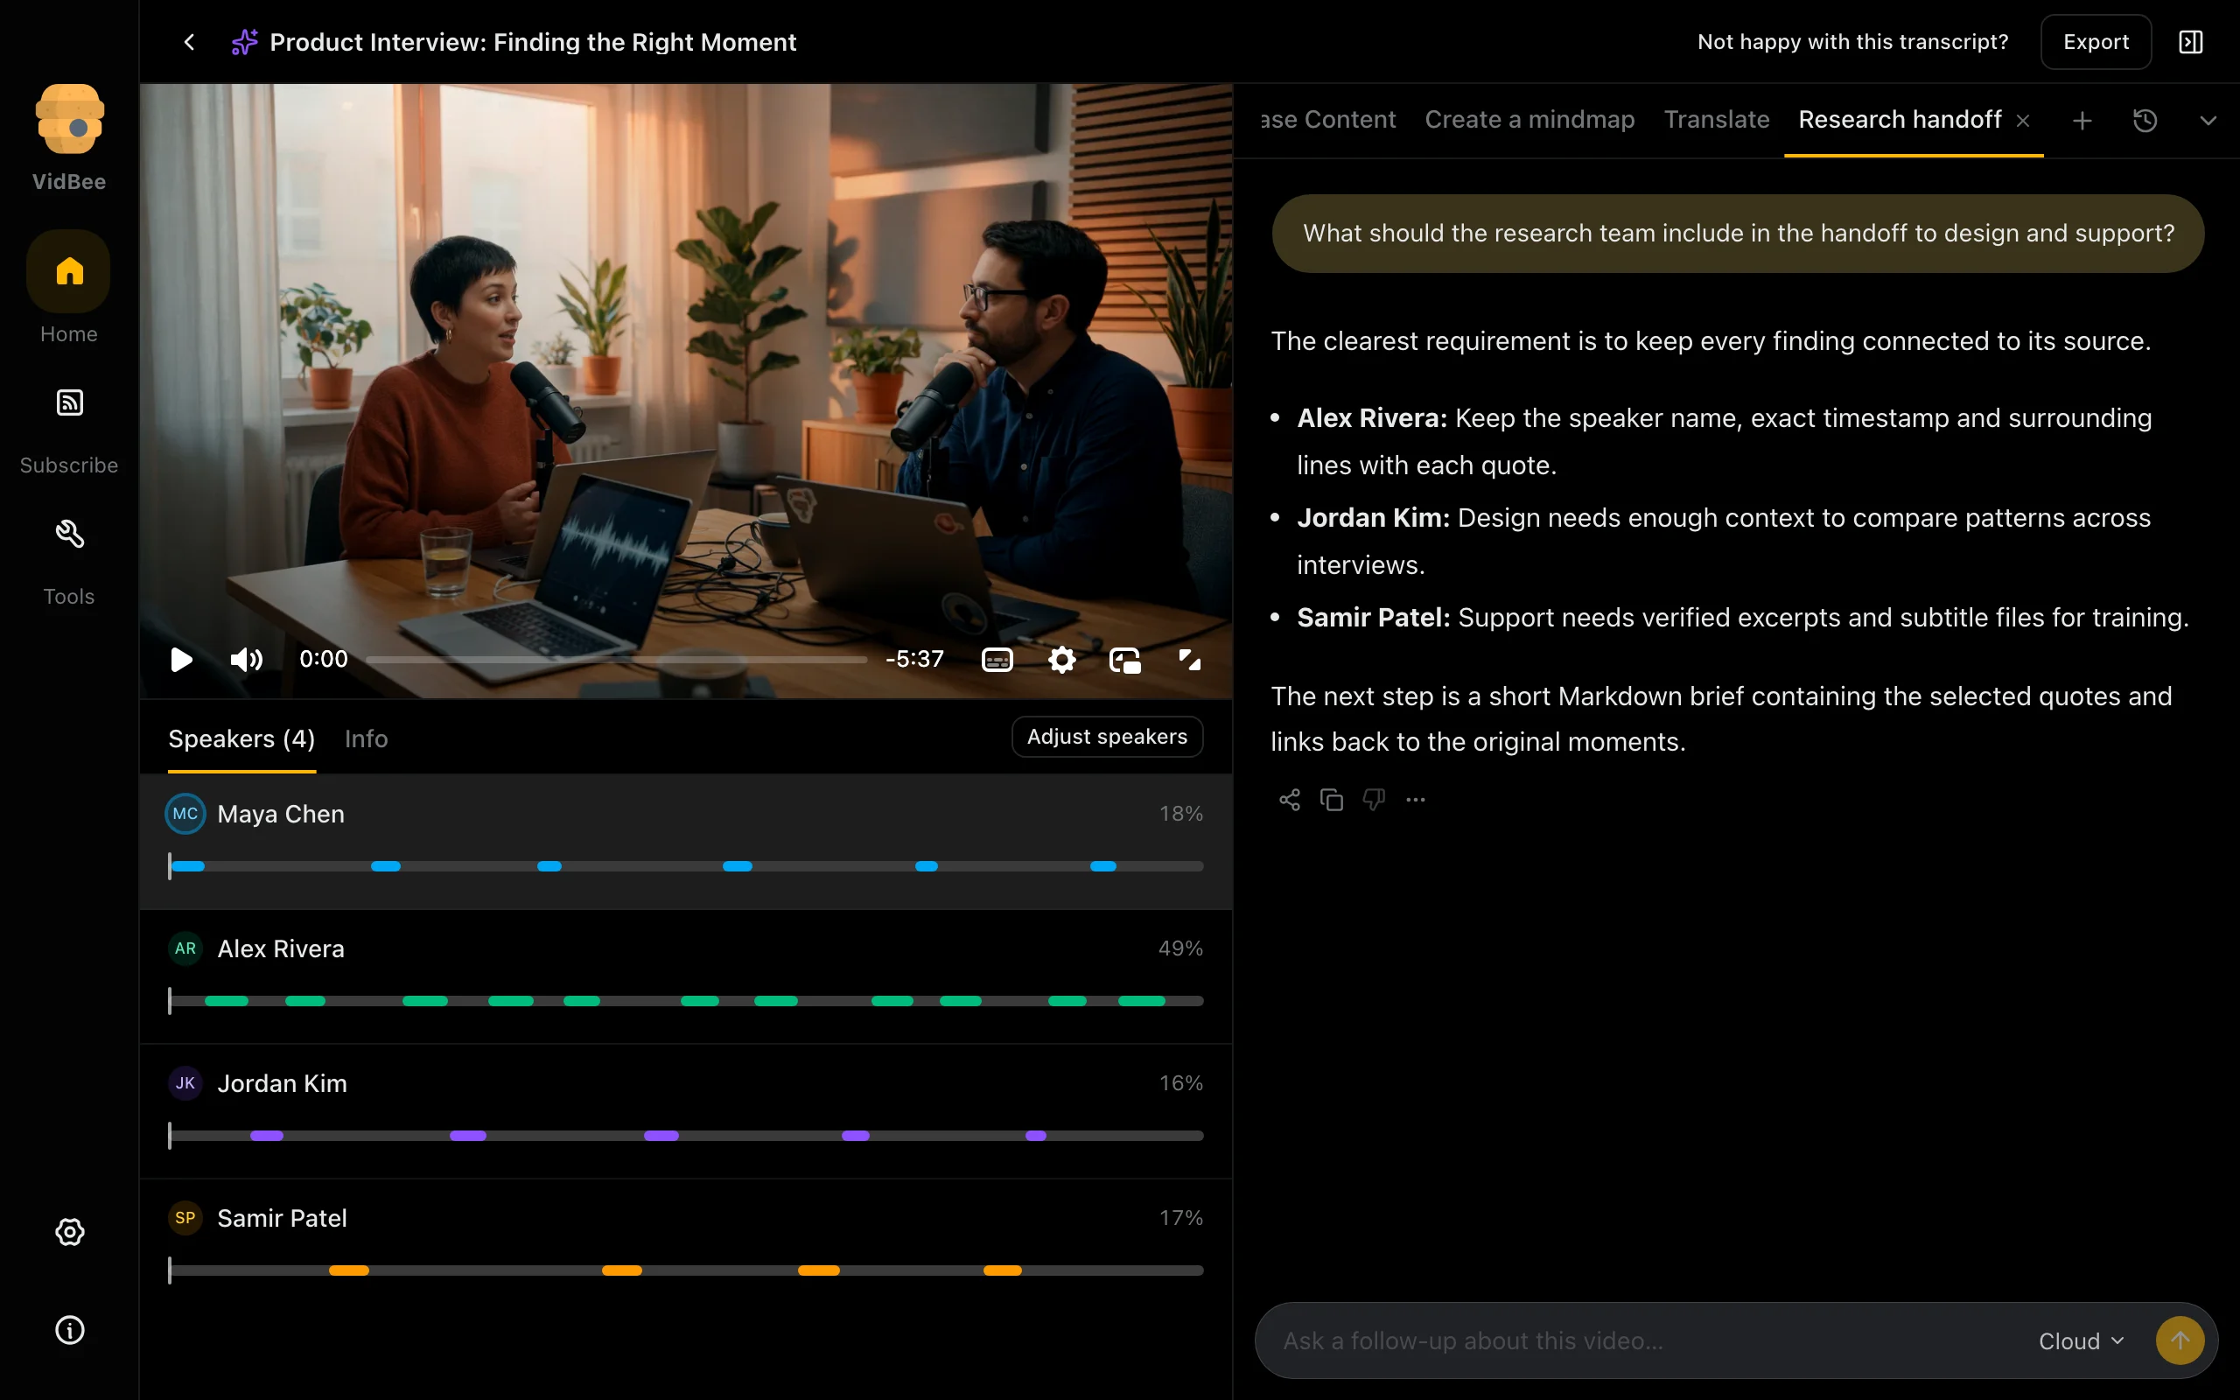The height and width of the screenshot is (1400, 2240).
Task: Close the Research handoff tab
Action: 2023,122
